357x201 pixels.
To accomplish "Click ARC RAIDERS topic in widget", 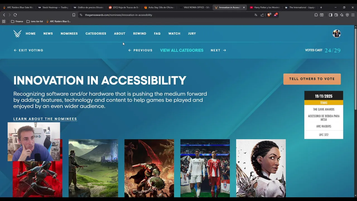I will pyautogui.click(x=324, y=126).
